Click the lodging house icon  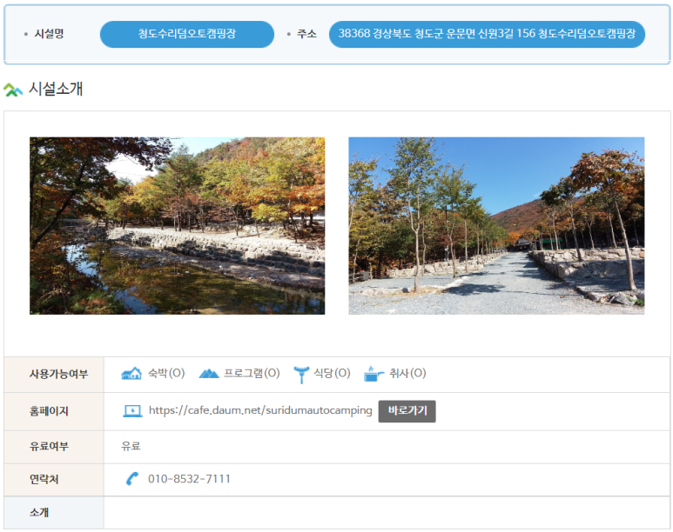point(131,374)
